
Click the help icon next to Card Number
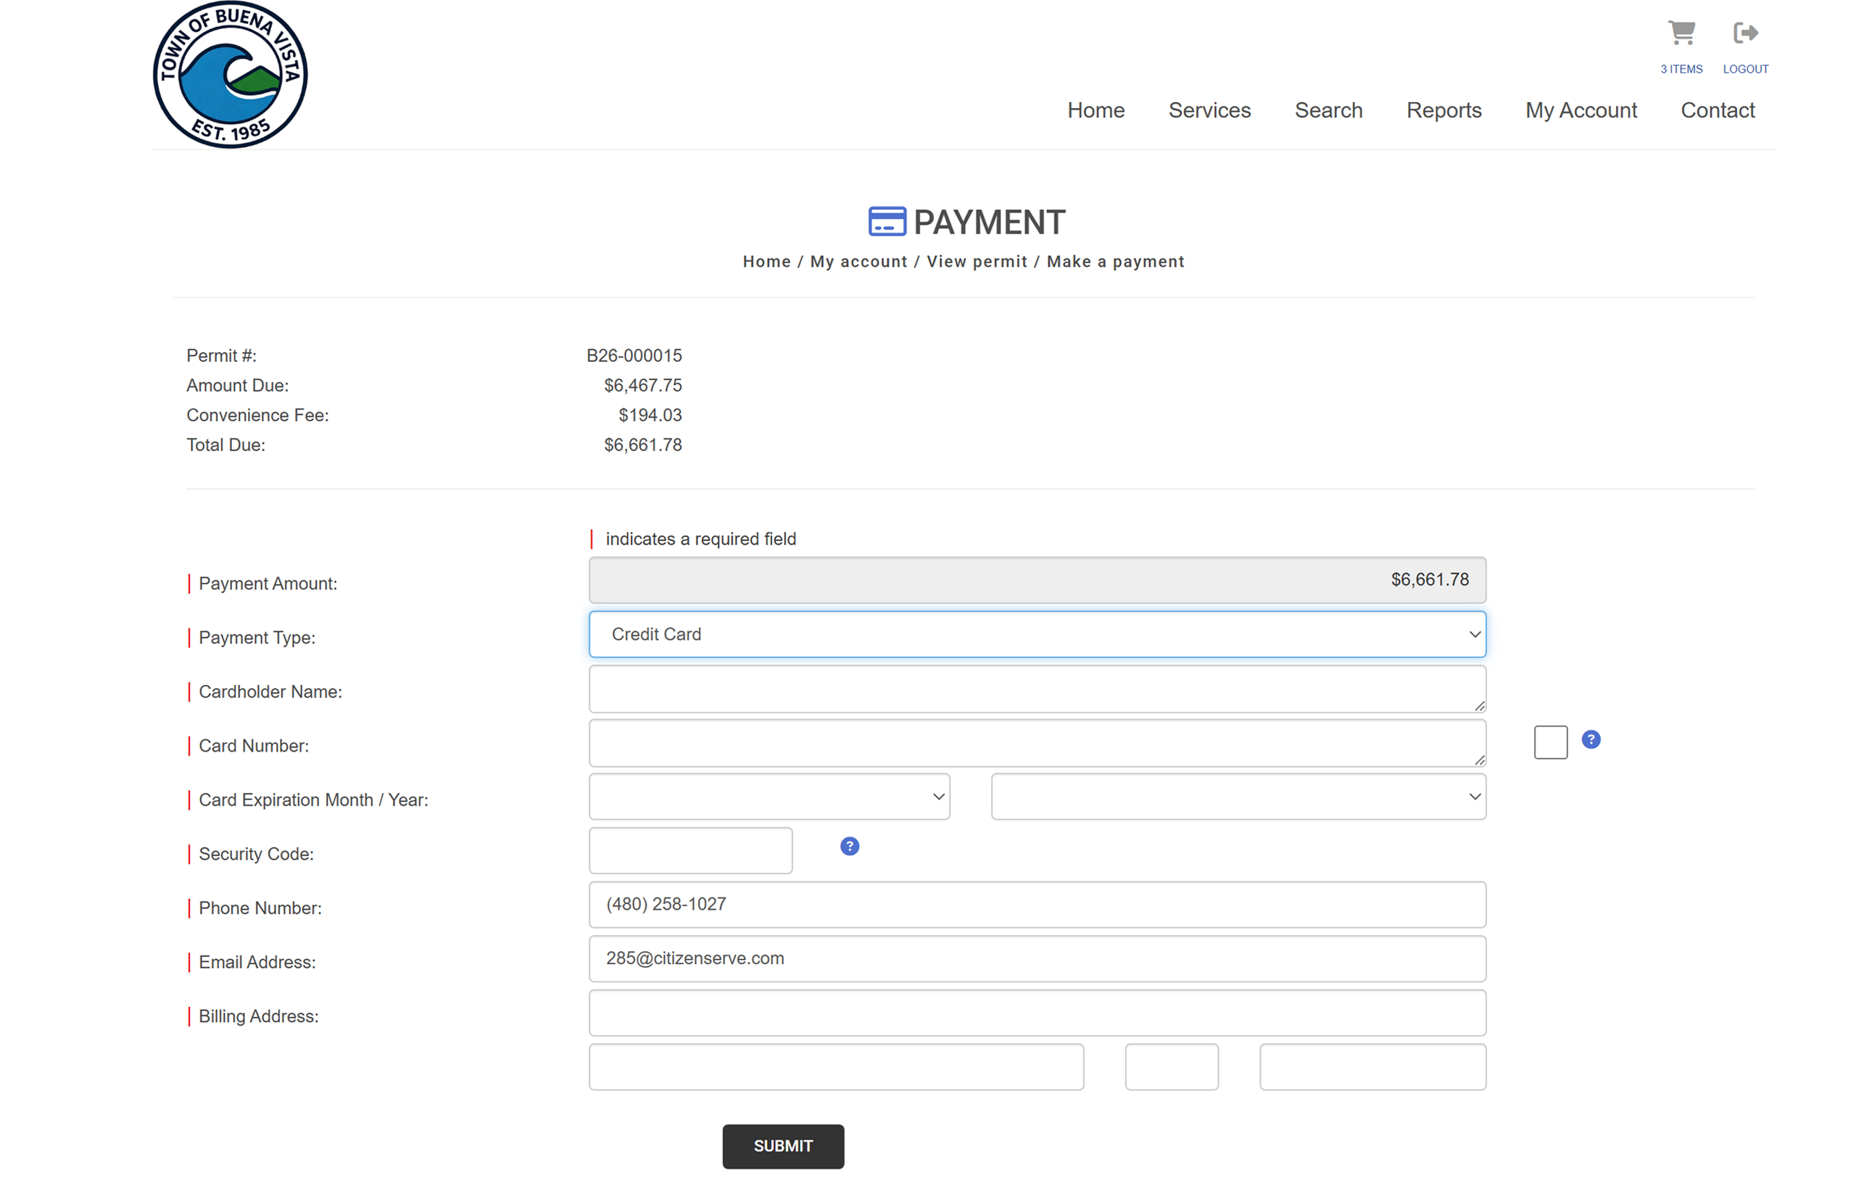[1591, 739]
